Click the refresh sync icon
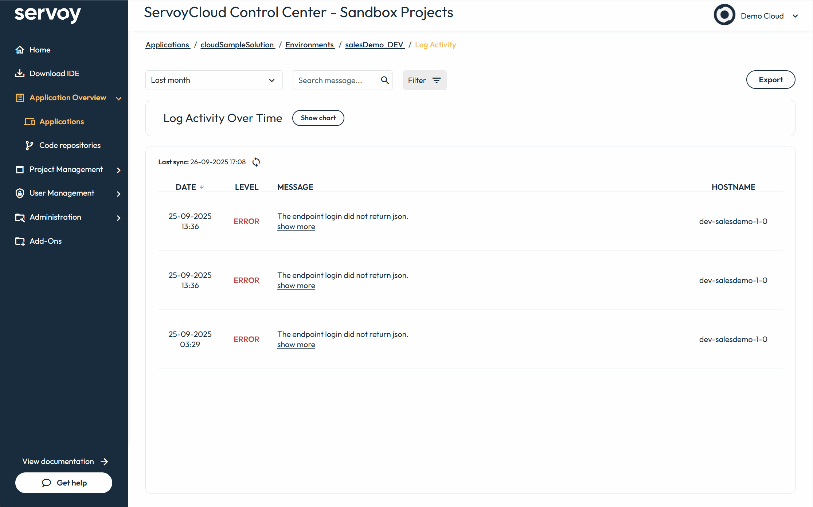This screenshot has width=813, height=507. tap(256, 162)
